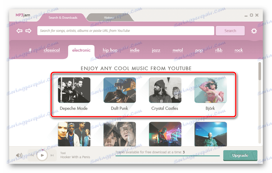Open the History tab

pyautogui.click(x=109, y=17)
